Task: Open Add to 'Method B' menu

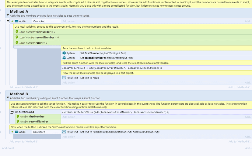Action: click(240, 141)
